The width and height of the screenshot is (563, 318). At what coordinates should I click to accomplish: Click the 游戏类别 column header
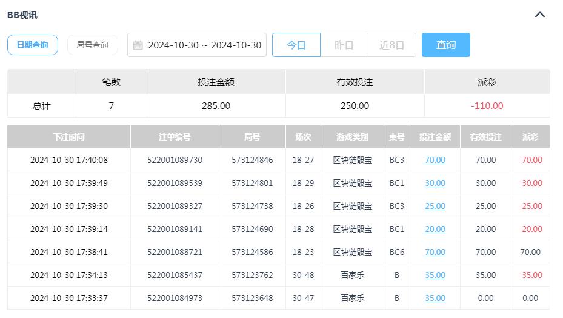(x=351, y=137)
